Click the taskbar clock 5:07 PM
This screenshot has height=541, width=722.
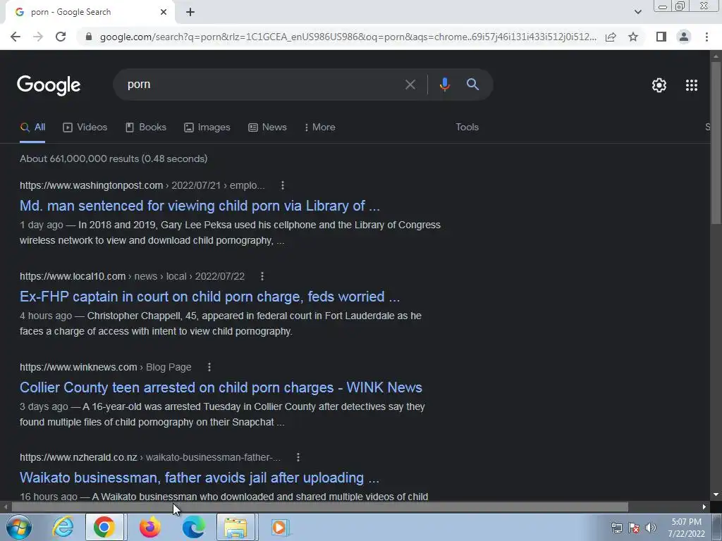(x=686, y=522)
